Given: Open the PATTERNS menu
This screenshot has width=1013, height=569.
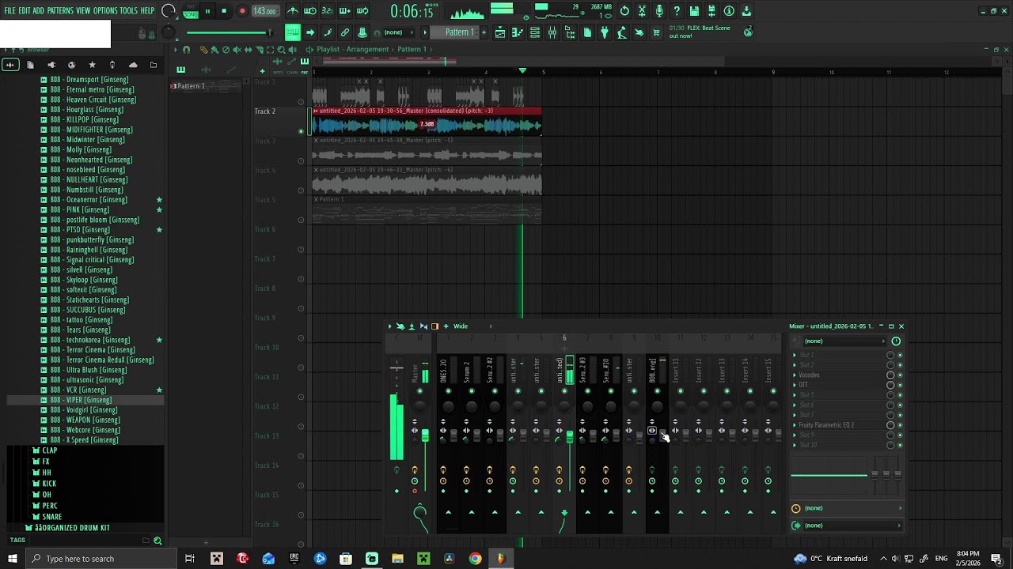Looking at the screenshot, I should pyautogui.click(x=60, y=11).
